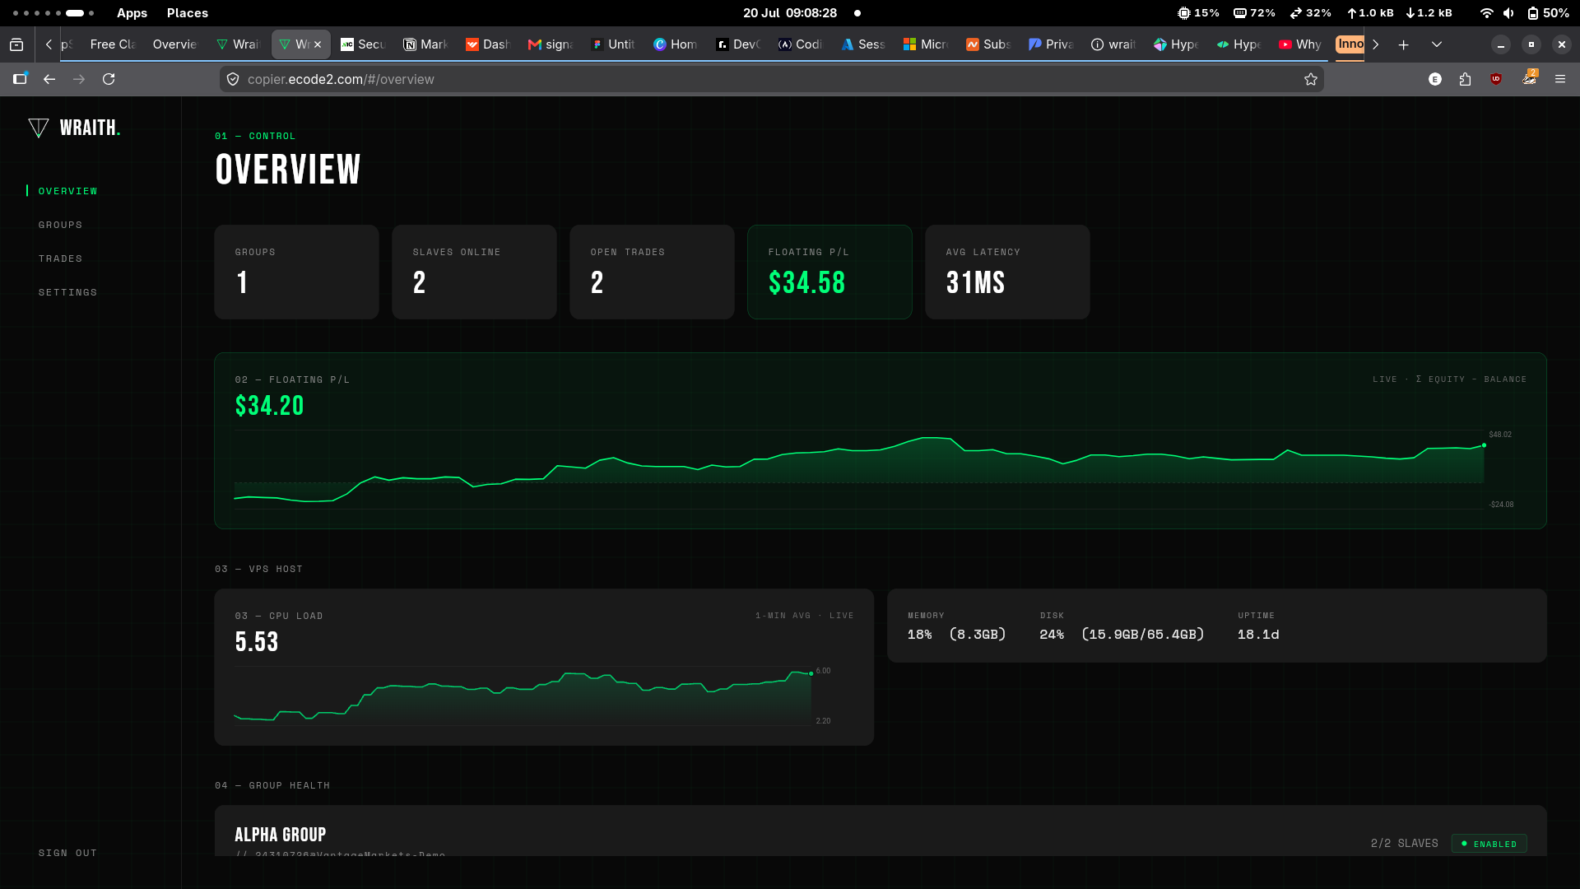
Task: Expand the list all tabs chevron
Action: click(1437, 44)
